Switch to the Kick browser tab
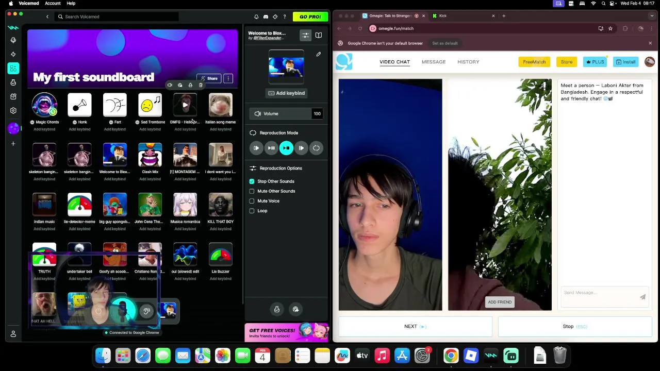The width and height of the screenshot is (660, 371). coord(464,15)
